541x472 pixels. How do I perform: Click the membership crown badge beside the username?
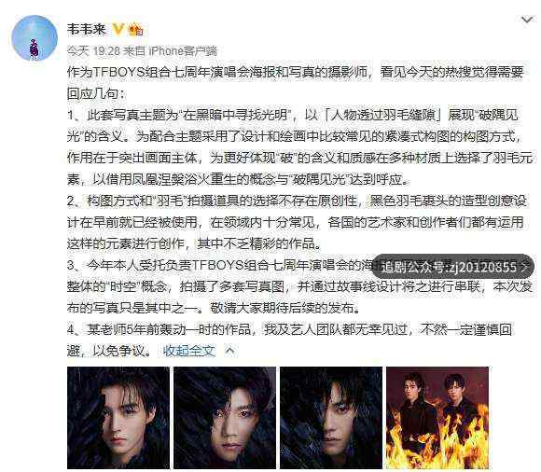[135, 30]
